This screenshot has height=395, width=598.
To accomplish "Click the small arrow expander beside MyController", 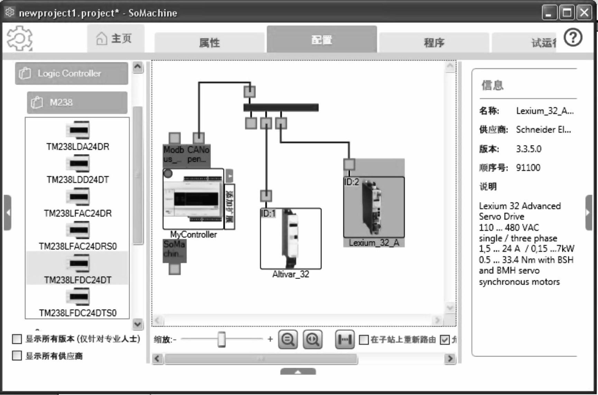I will point(230,176).
